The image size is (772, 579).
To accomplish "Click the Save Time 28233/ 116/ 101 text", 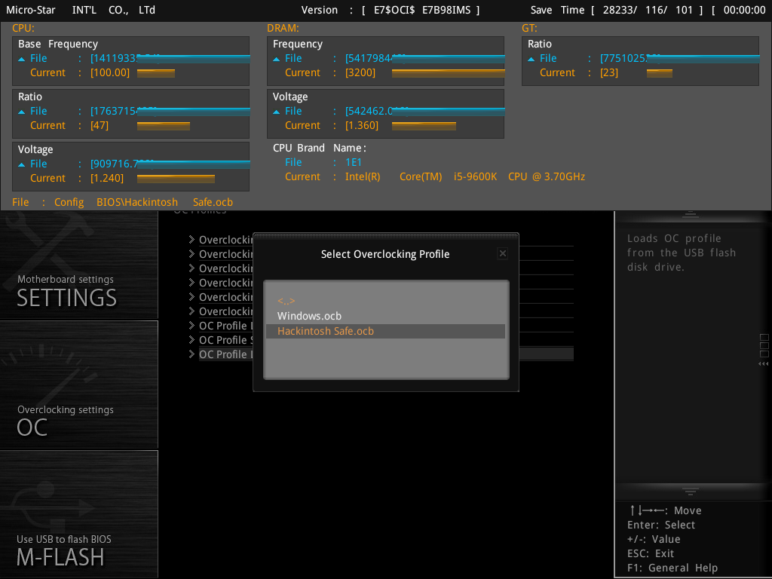I will pos(648,10).
